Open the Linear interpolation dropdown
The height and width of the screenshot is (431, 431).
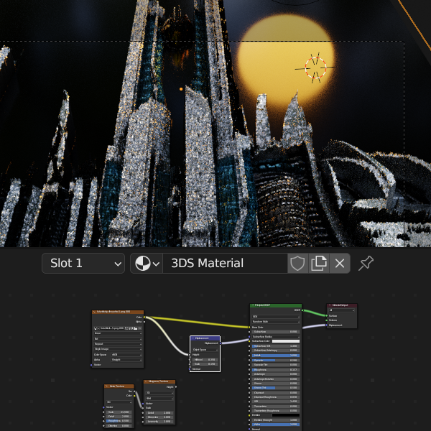(x=118, y=333)
